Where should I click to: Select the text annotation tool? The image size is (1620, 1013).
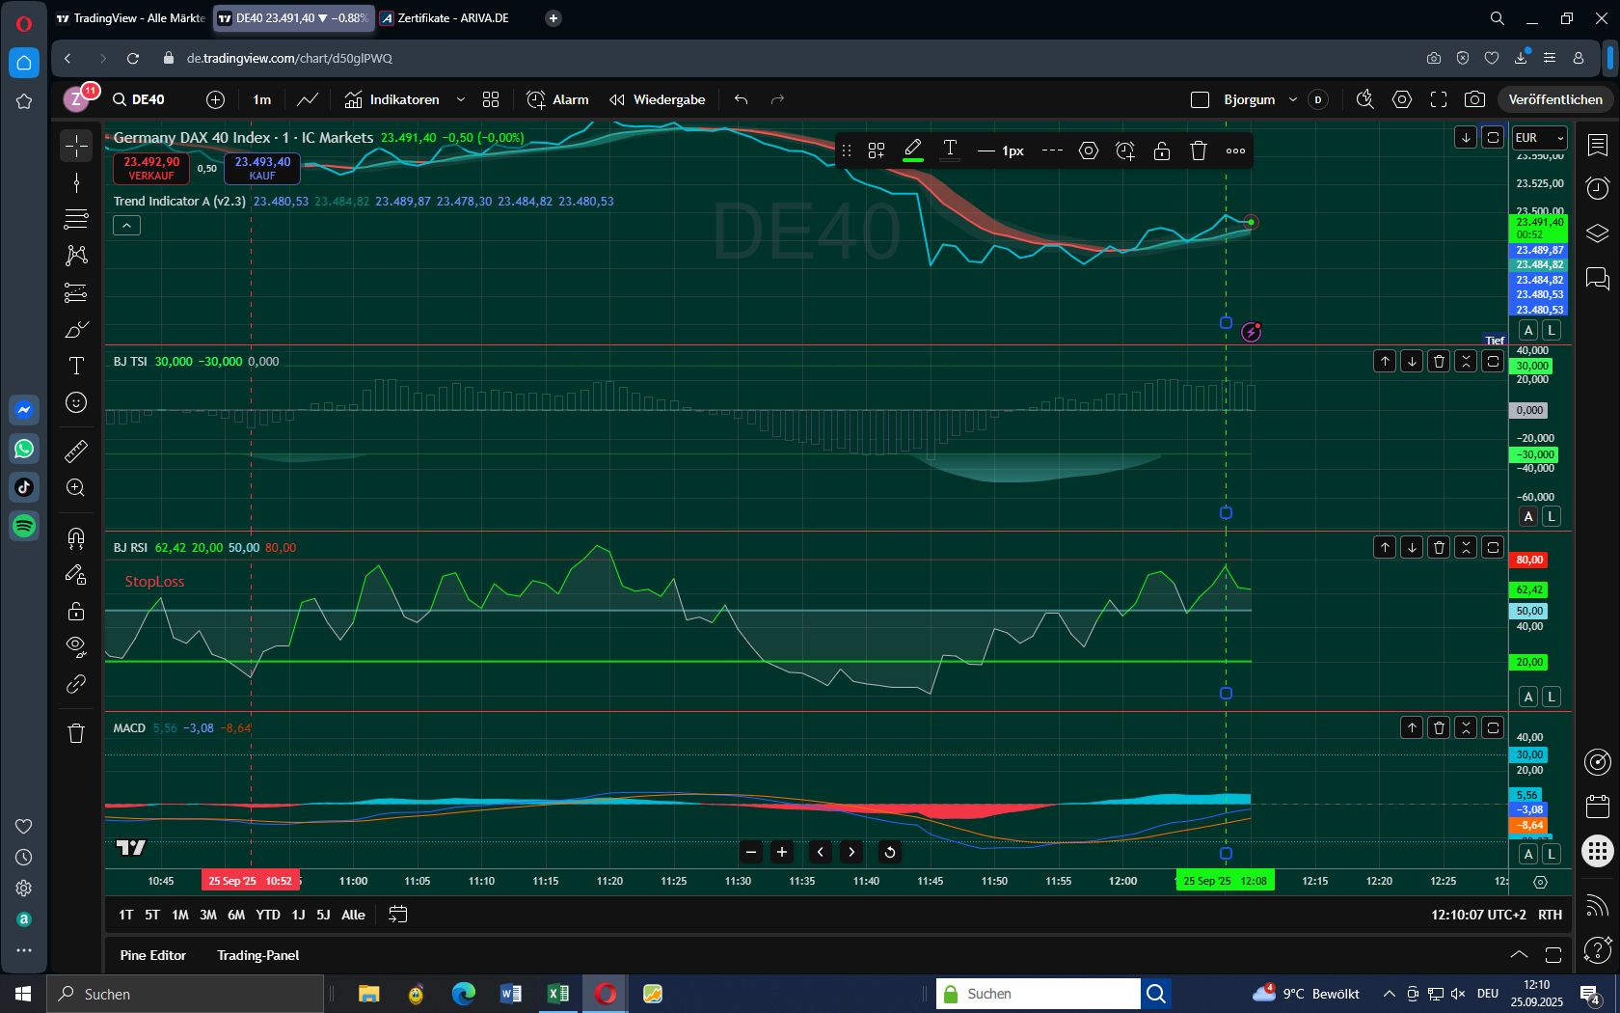click(x=75, y=367)
